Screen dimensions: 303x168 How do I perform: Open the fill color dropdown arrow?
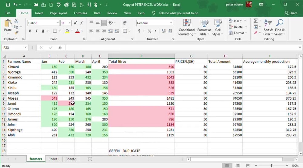coord(72,31)
